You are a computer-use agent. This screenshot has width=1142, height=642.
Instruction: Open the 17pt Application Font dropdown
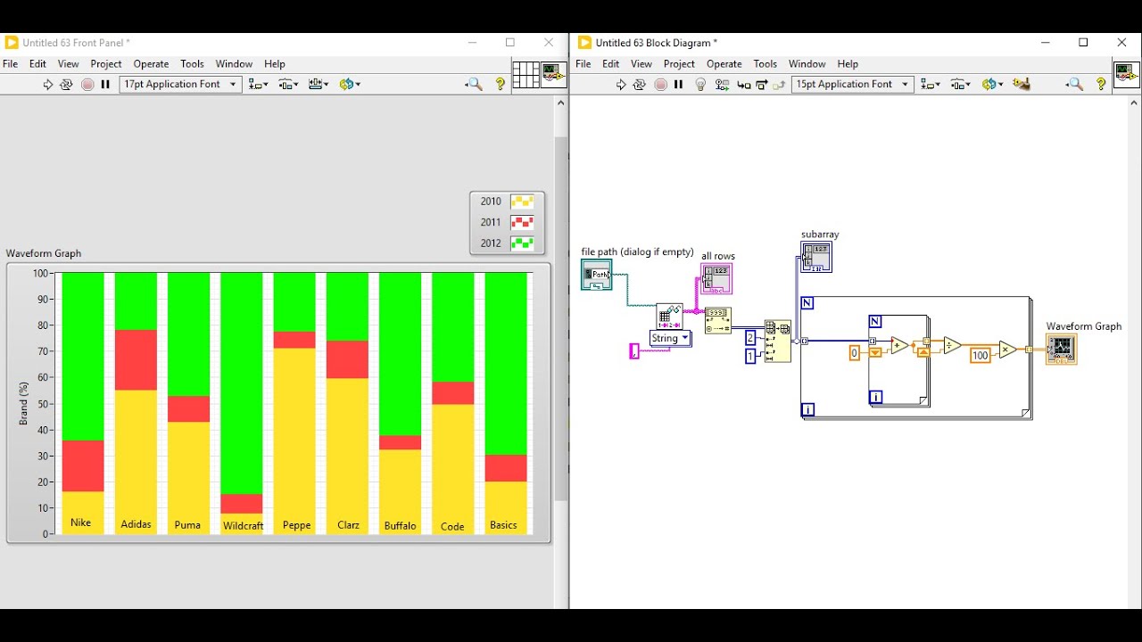(x=181, y=85)
